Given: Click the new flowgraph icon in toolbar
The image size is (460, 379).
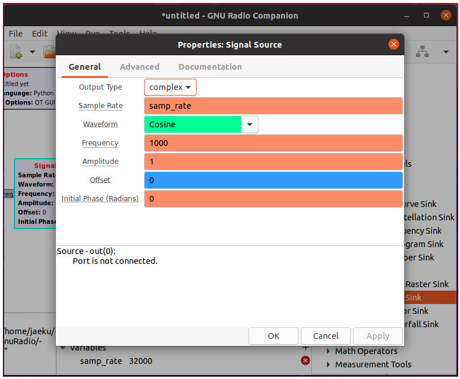Looking at the screenshot, I should coord(16,52).
